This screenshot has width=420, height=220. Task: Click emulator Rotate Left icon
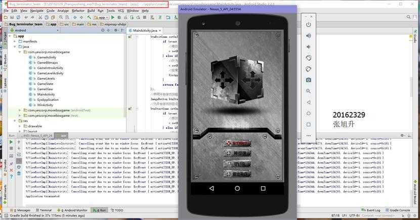tap(309, 58)
